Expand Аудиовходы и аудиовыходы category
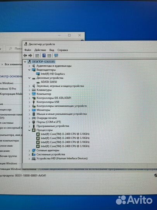The width and height of the screenshot is (157, 210). (29, 66)
